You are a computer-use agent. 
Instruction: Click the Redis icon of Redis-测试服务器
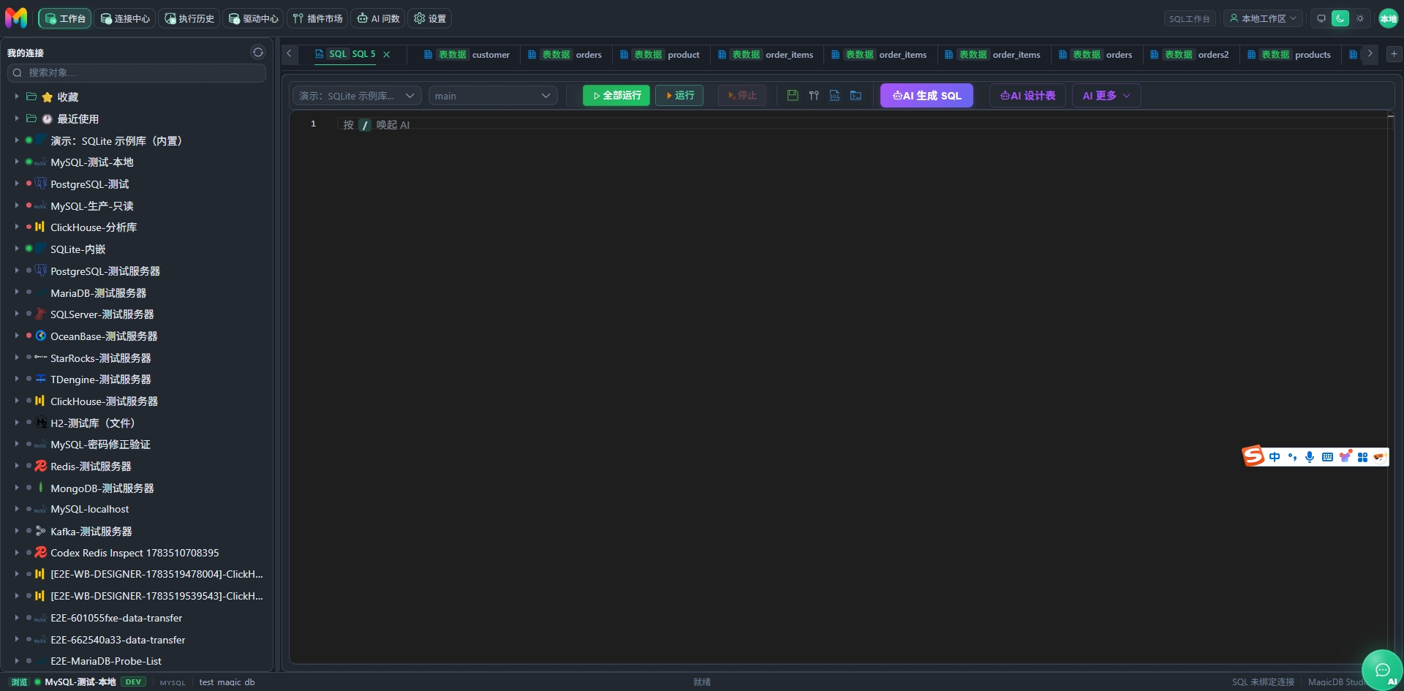pyautogui.click(x=41, y=466)
